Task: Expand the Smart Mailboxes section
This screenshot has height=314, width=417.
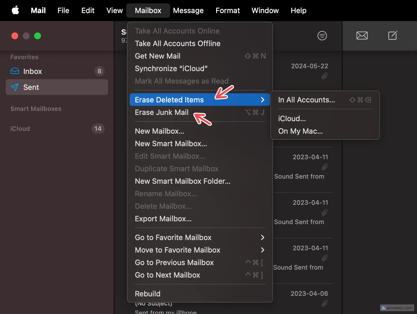Action: click(36, 109)
